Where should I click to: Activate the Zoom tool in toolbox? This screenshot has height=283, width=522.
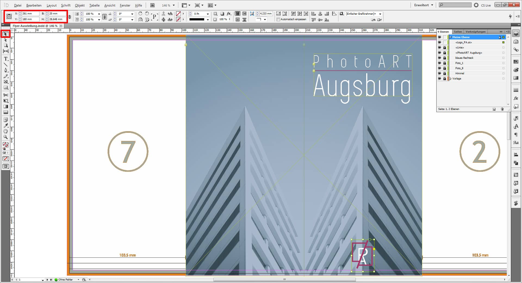pos(5,137)
